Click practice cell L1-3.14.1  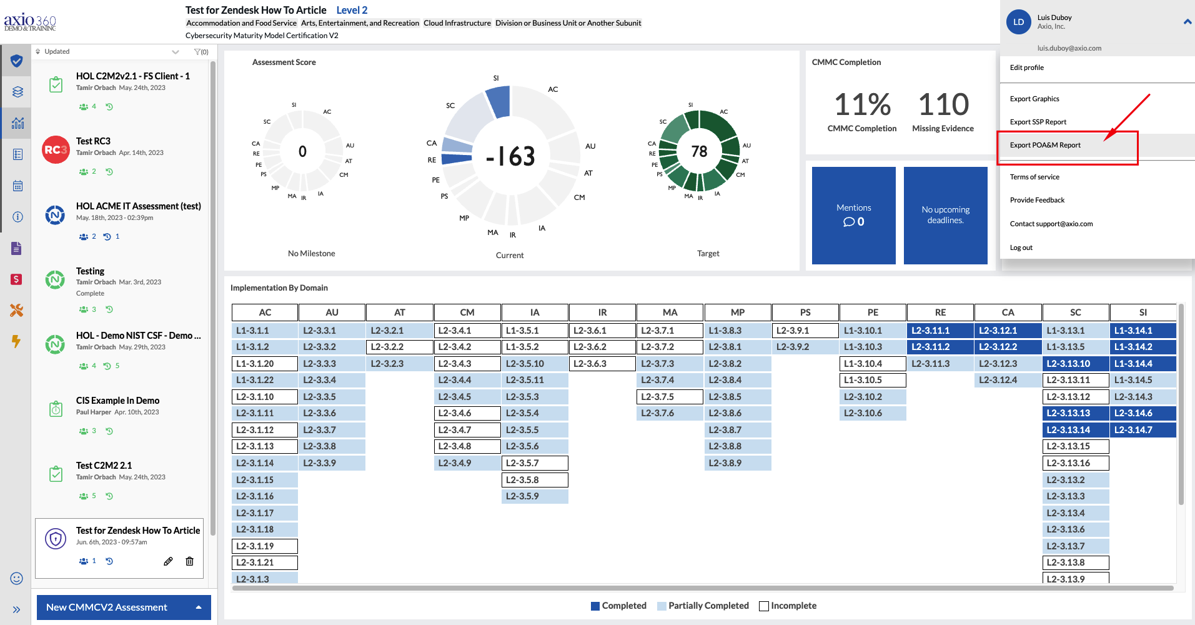1143,331
